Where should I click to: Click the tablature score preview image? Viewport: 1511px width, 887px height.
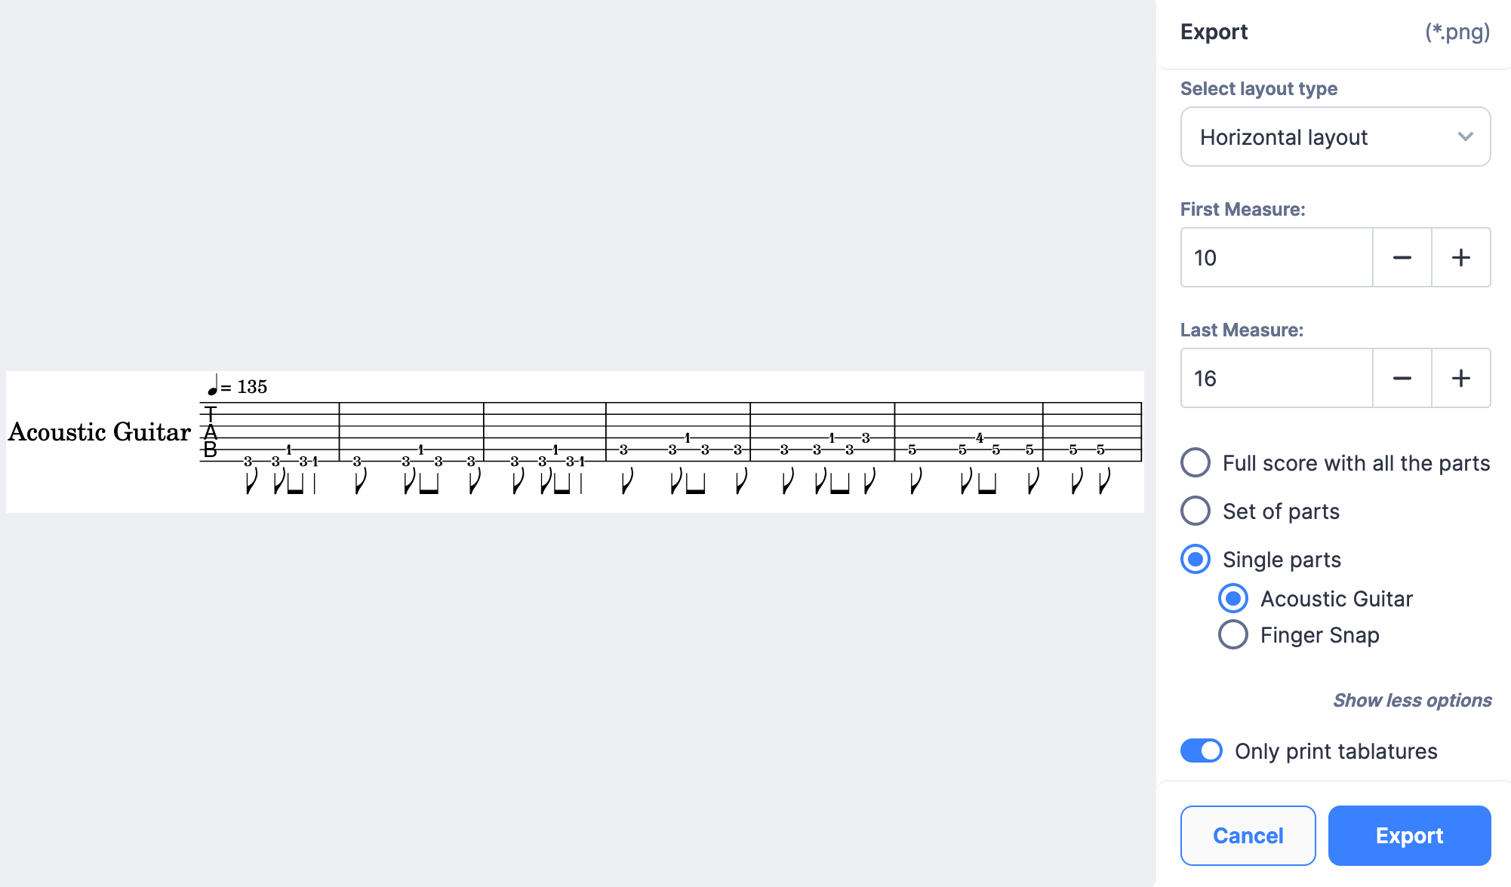point(575,441)
